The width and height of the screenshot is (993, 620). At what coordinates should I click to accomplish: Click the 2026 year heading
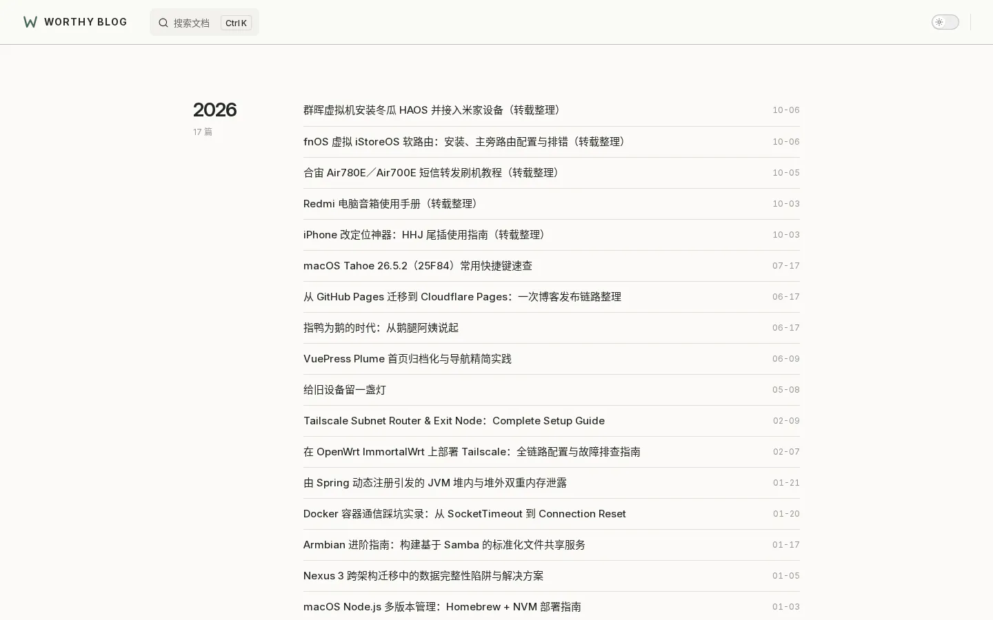[x=214, y=110]
